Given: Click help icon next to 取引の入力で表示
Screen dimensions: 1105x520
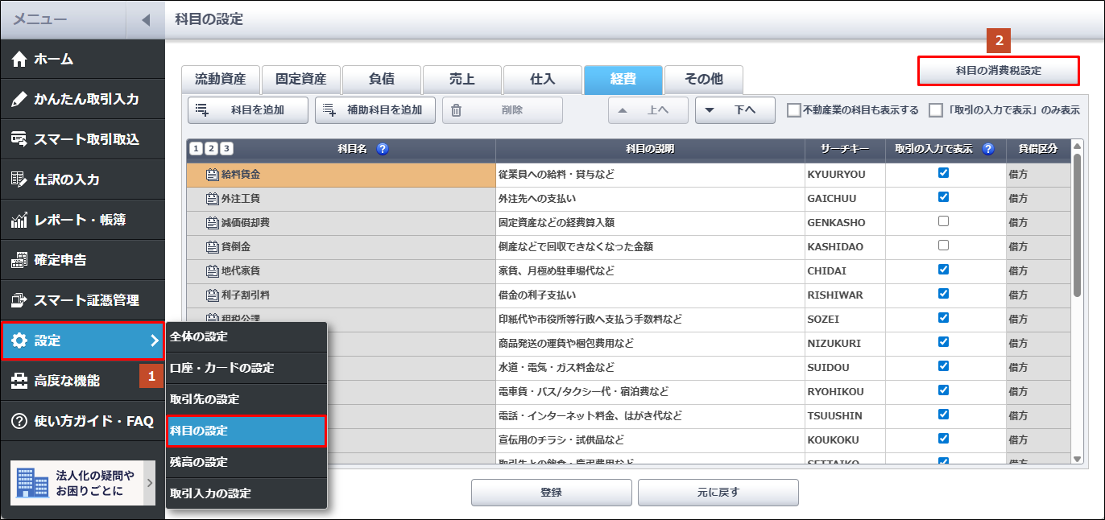Looking at the screenshot, I should click(x=988, y=149).
